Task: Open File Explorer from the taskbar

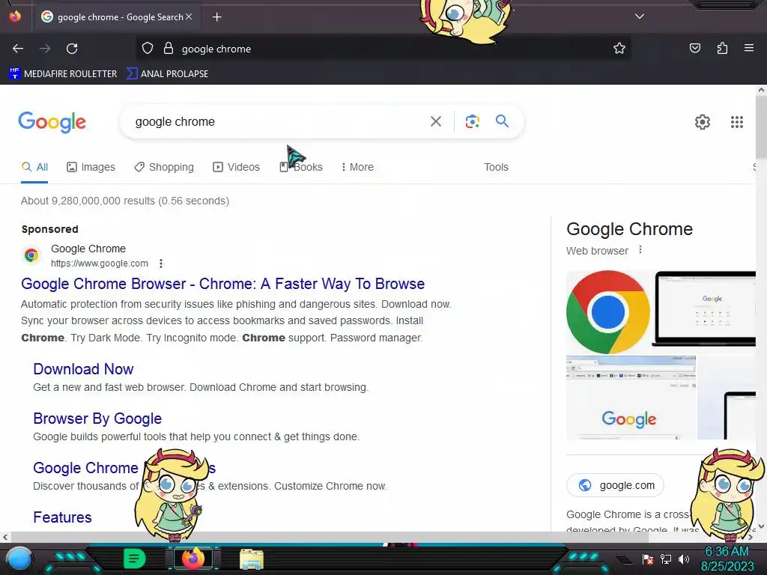Action: pyautogui.click(x=252, y=559)
